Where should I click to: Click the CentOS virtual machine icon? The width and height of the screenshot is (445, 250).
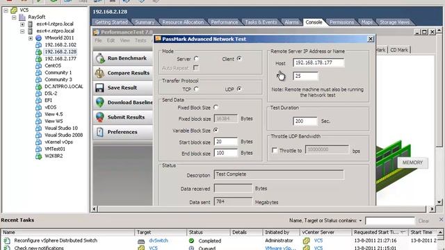click(x=39, y=66)
